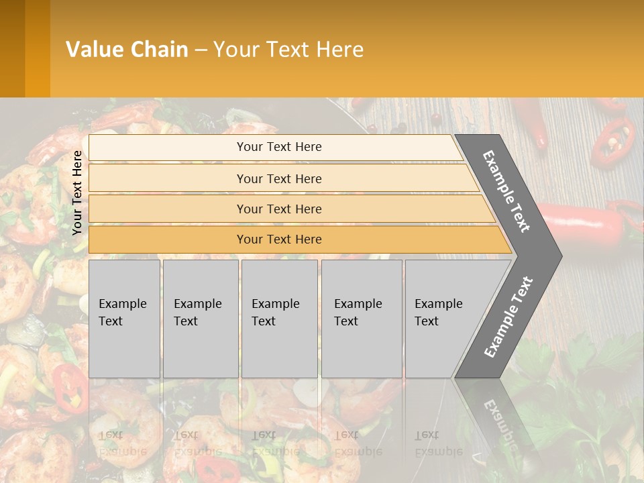Select the middle gray "Example Text" box
This screenshot has height=483, width=644.
tap(279, 319)
